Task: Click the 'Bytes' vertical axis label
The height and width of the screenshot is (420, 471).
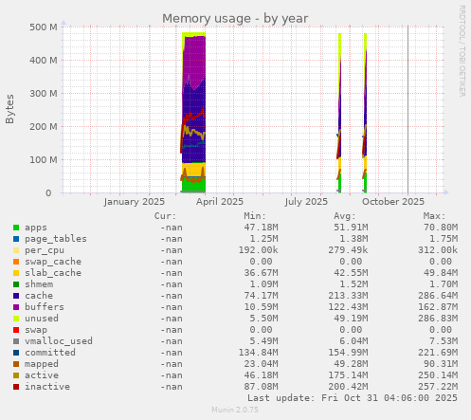Action: (9, 109)
